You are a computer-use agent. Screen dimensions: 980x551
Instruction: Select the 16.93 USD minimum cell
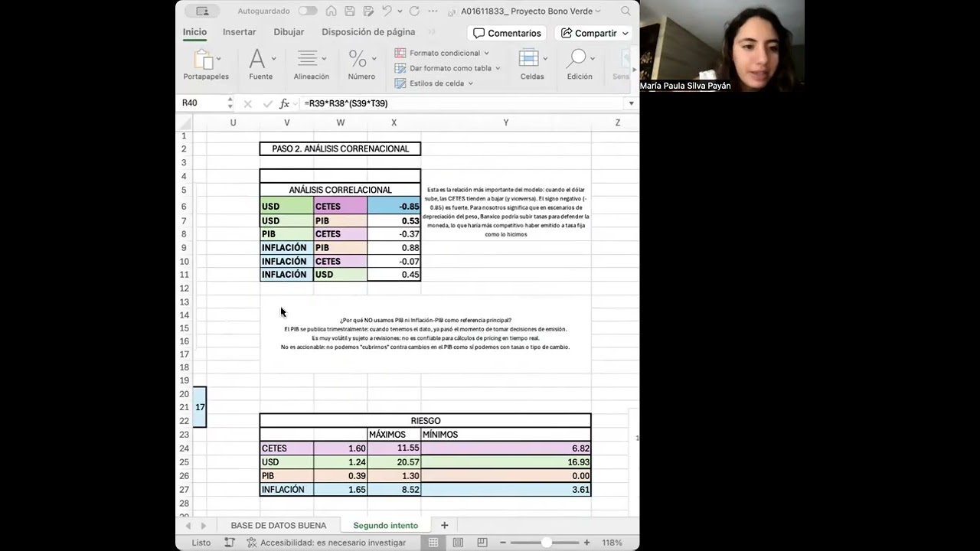(x=505, y=462)
